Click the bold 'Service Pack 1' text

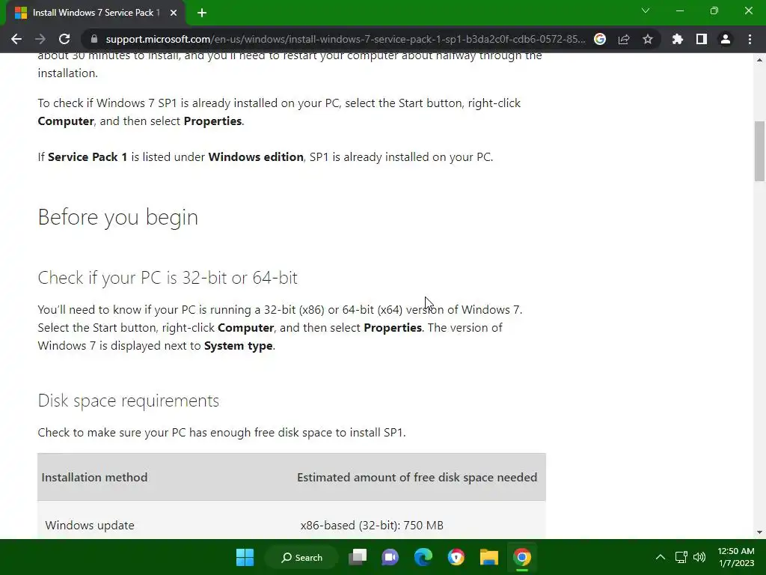88,157
